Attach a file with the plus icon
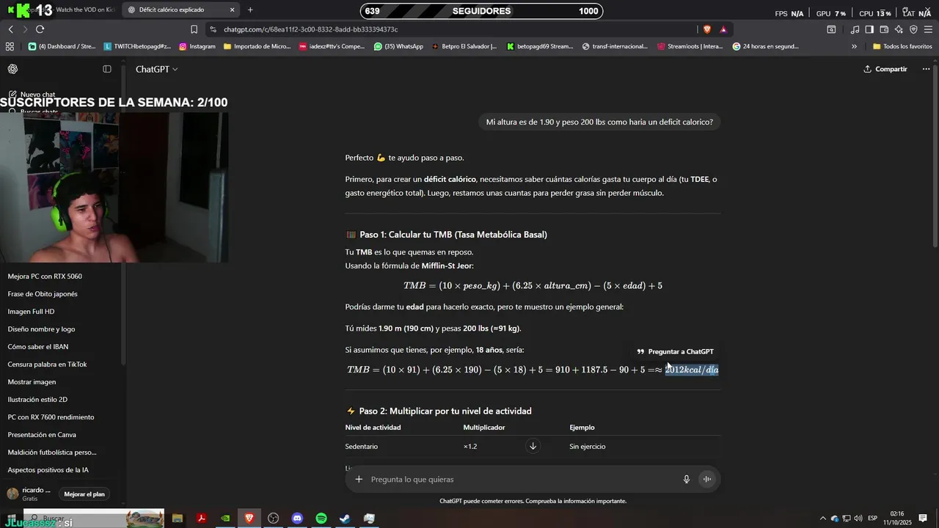Screen dimensions: 939x528 (359, 479)
